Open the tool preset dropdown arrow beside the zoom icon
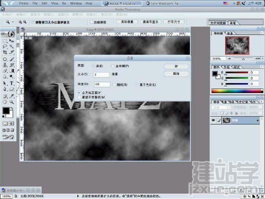 point(13,22)
